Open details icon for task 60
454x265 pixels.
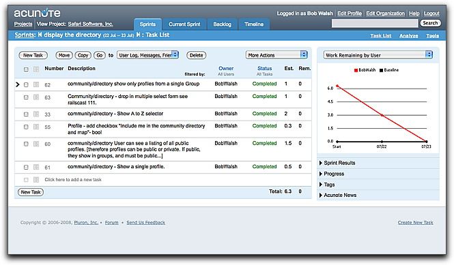click(36, 144)
